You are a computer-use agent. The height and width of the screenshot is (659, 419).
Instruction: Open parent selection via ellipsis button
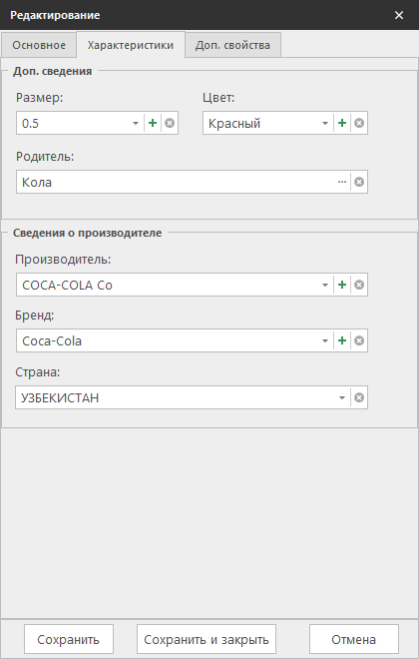[342, 182]
